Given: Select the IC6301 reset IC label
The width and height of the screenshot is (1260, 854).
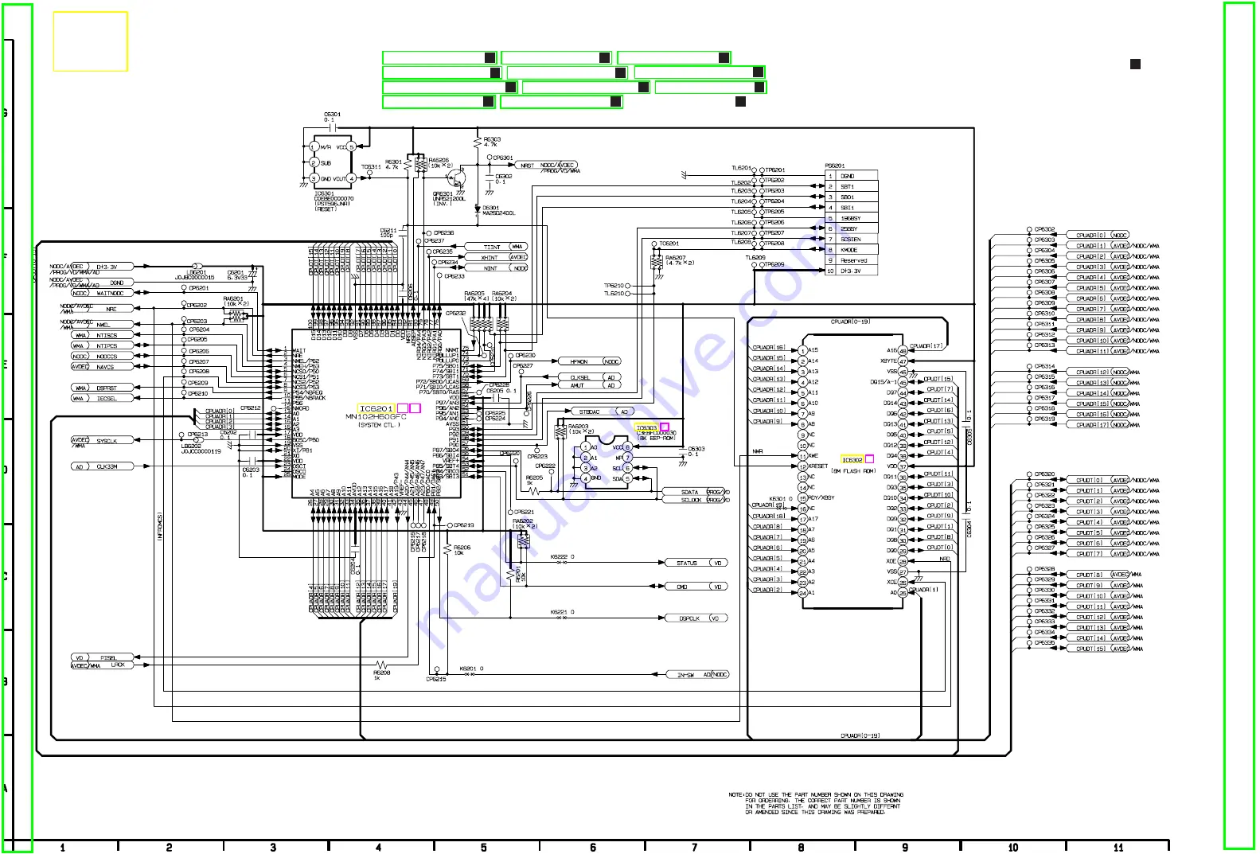Looking at the screenshot, I should [324, 193].
